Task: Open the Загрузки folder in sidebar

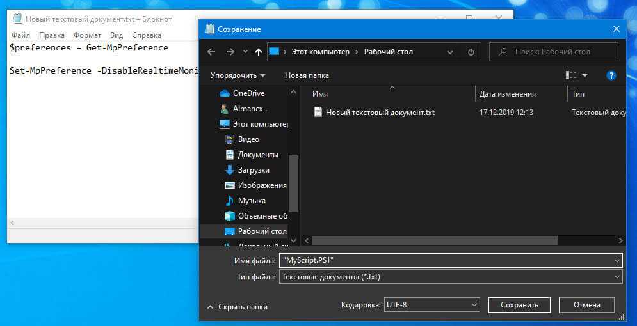Action: (x=253, y=170)
